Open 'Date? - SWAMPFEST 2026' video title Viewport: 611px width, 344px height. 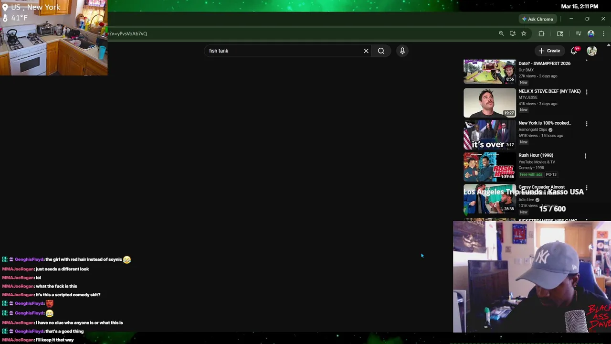[x=545, y=63]
